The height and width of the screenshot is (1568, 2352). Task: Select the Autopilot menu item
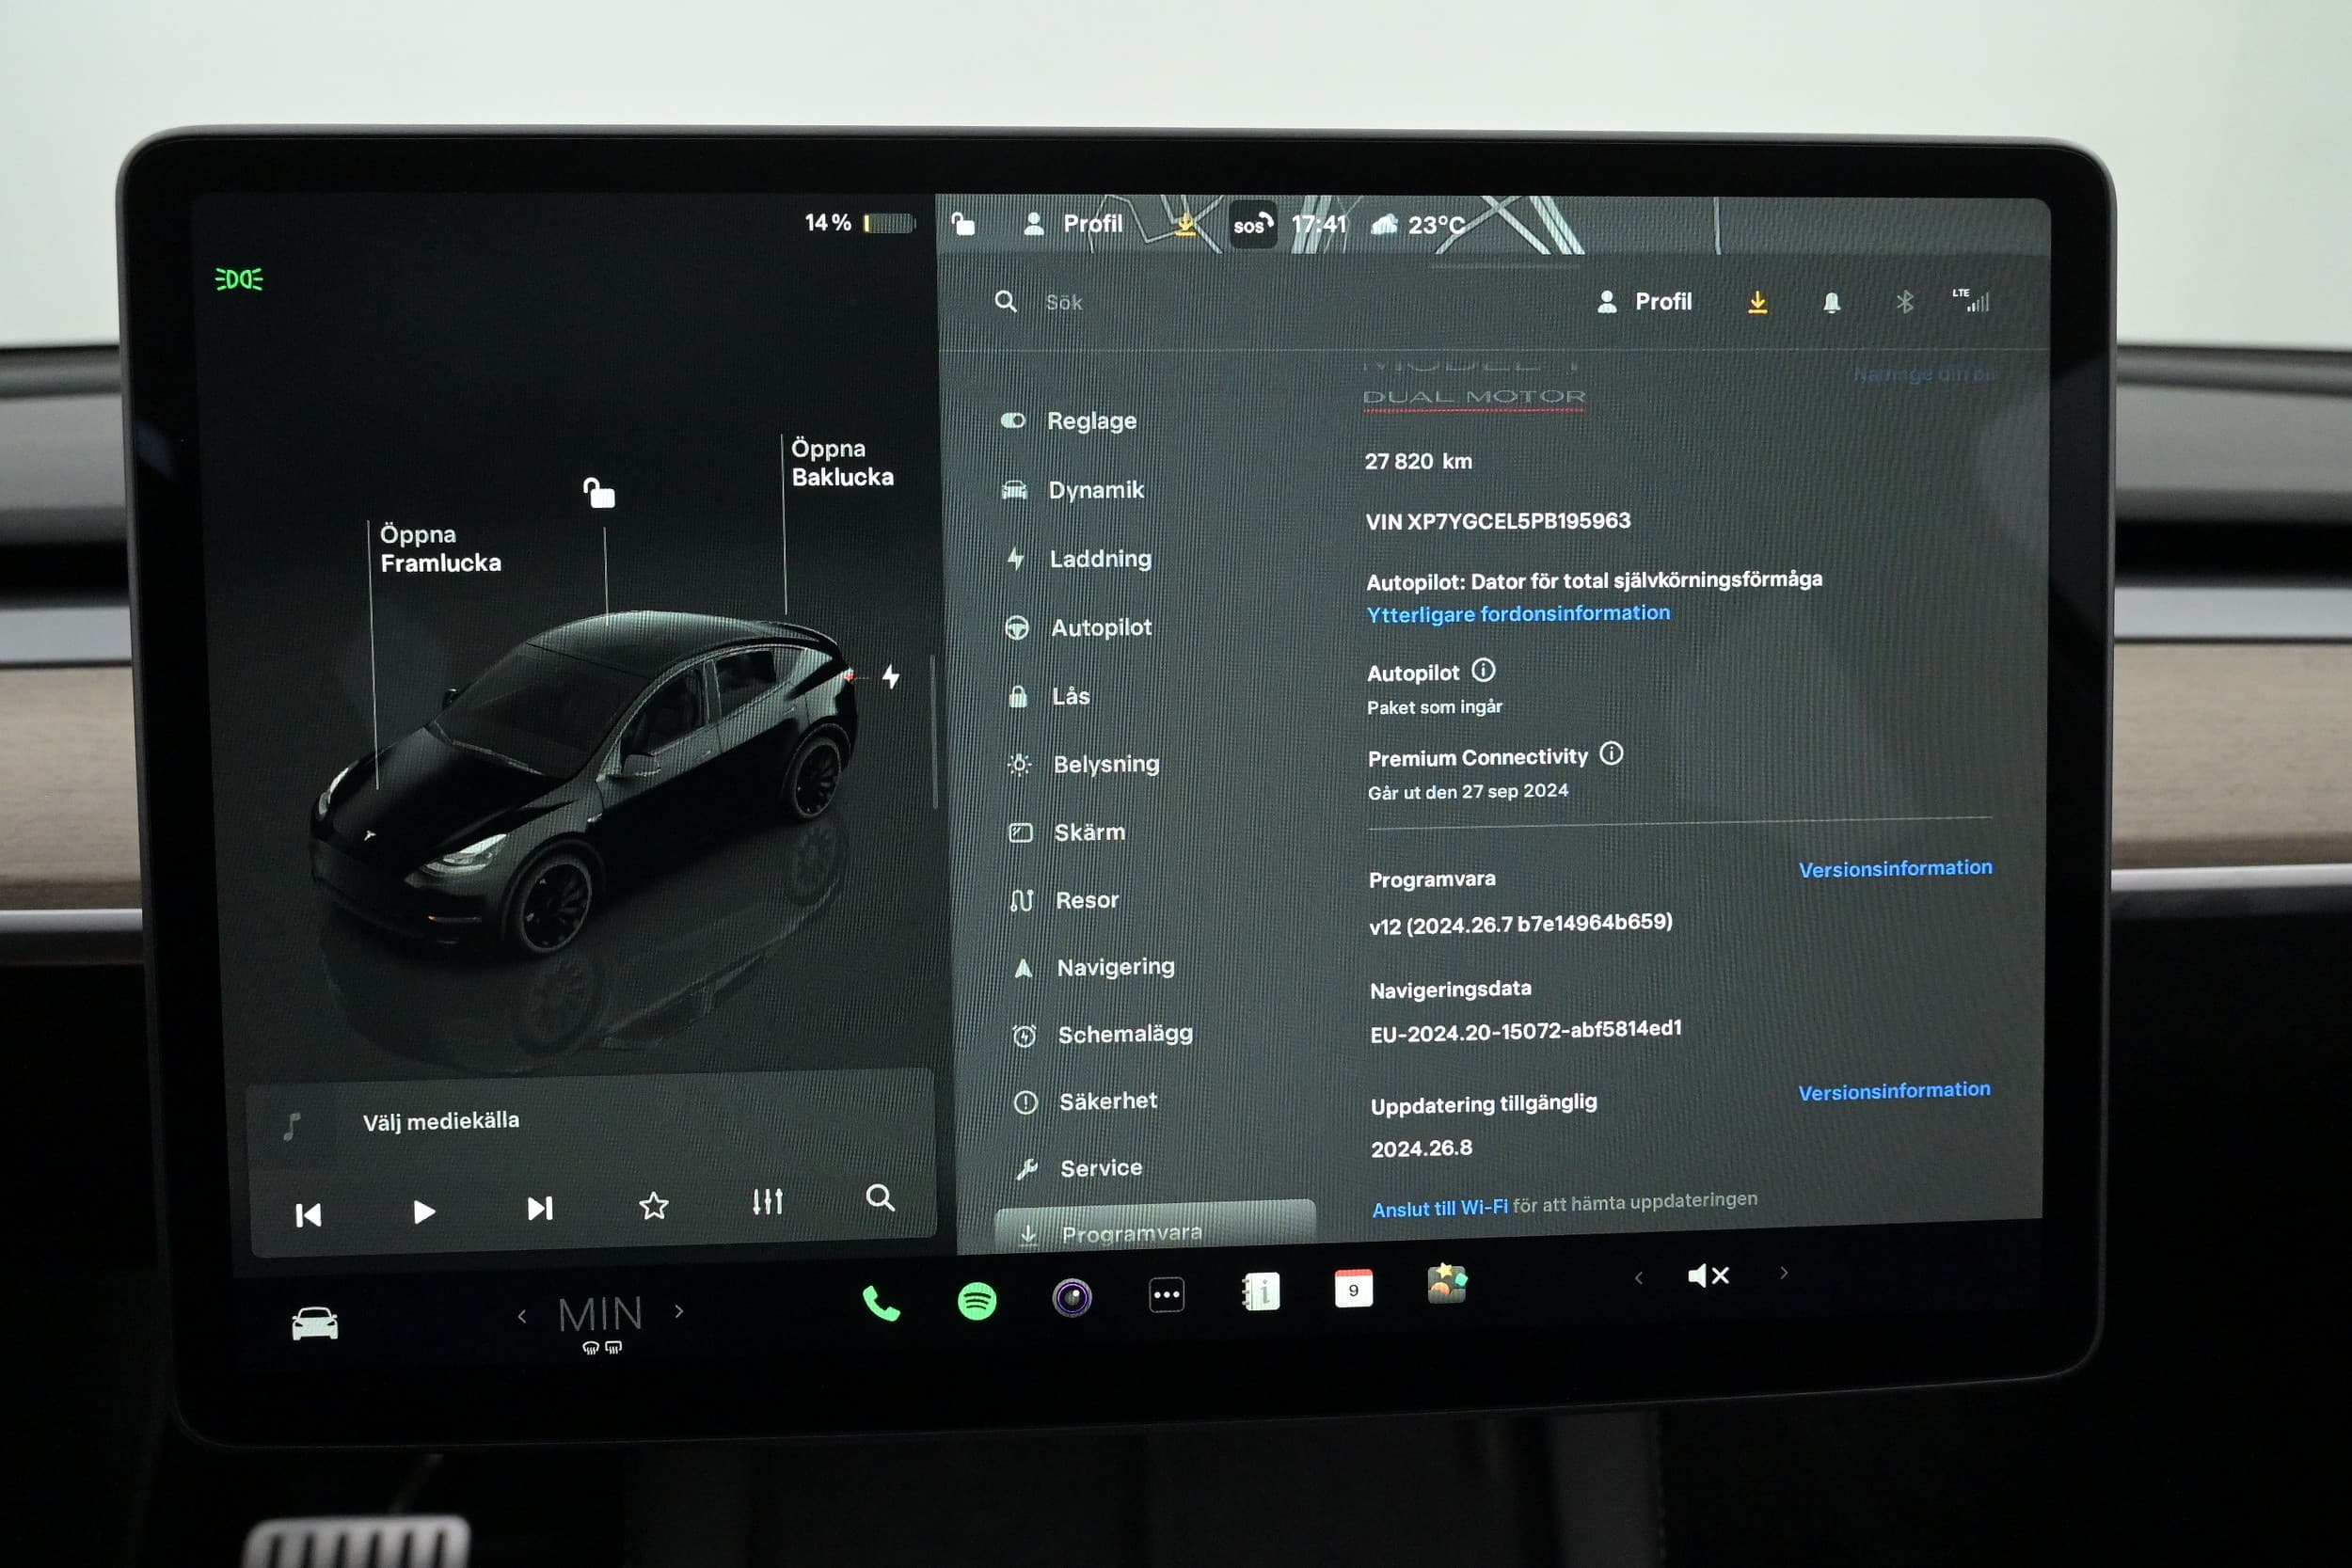pyautogui.click(x=1078, y=628)
